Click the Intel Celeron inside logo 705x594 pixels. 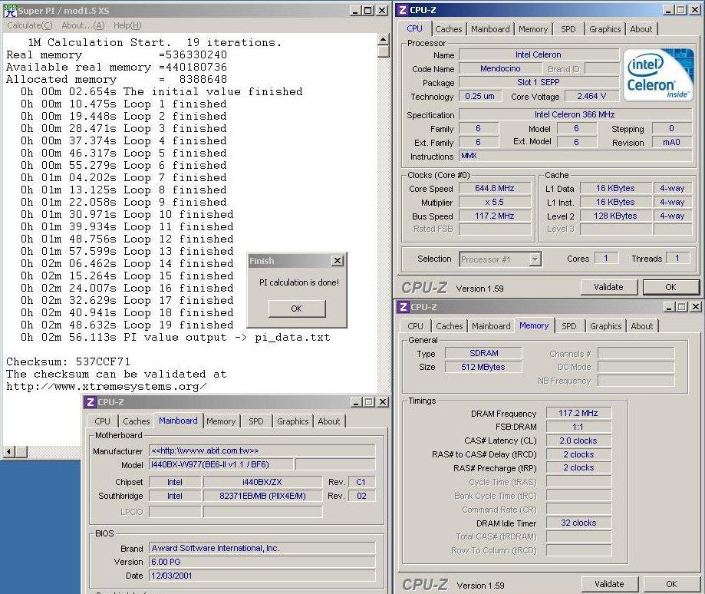pyautogui.click(x=657, y=74)
